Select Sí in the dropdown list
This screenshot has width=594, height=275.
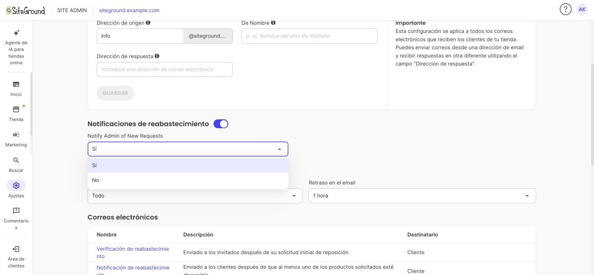coord(188,165)
